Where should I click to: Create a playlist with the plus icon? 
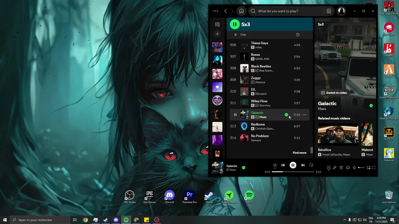tap(217, 34)
